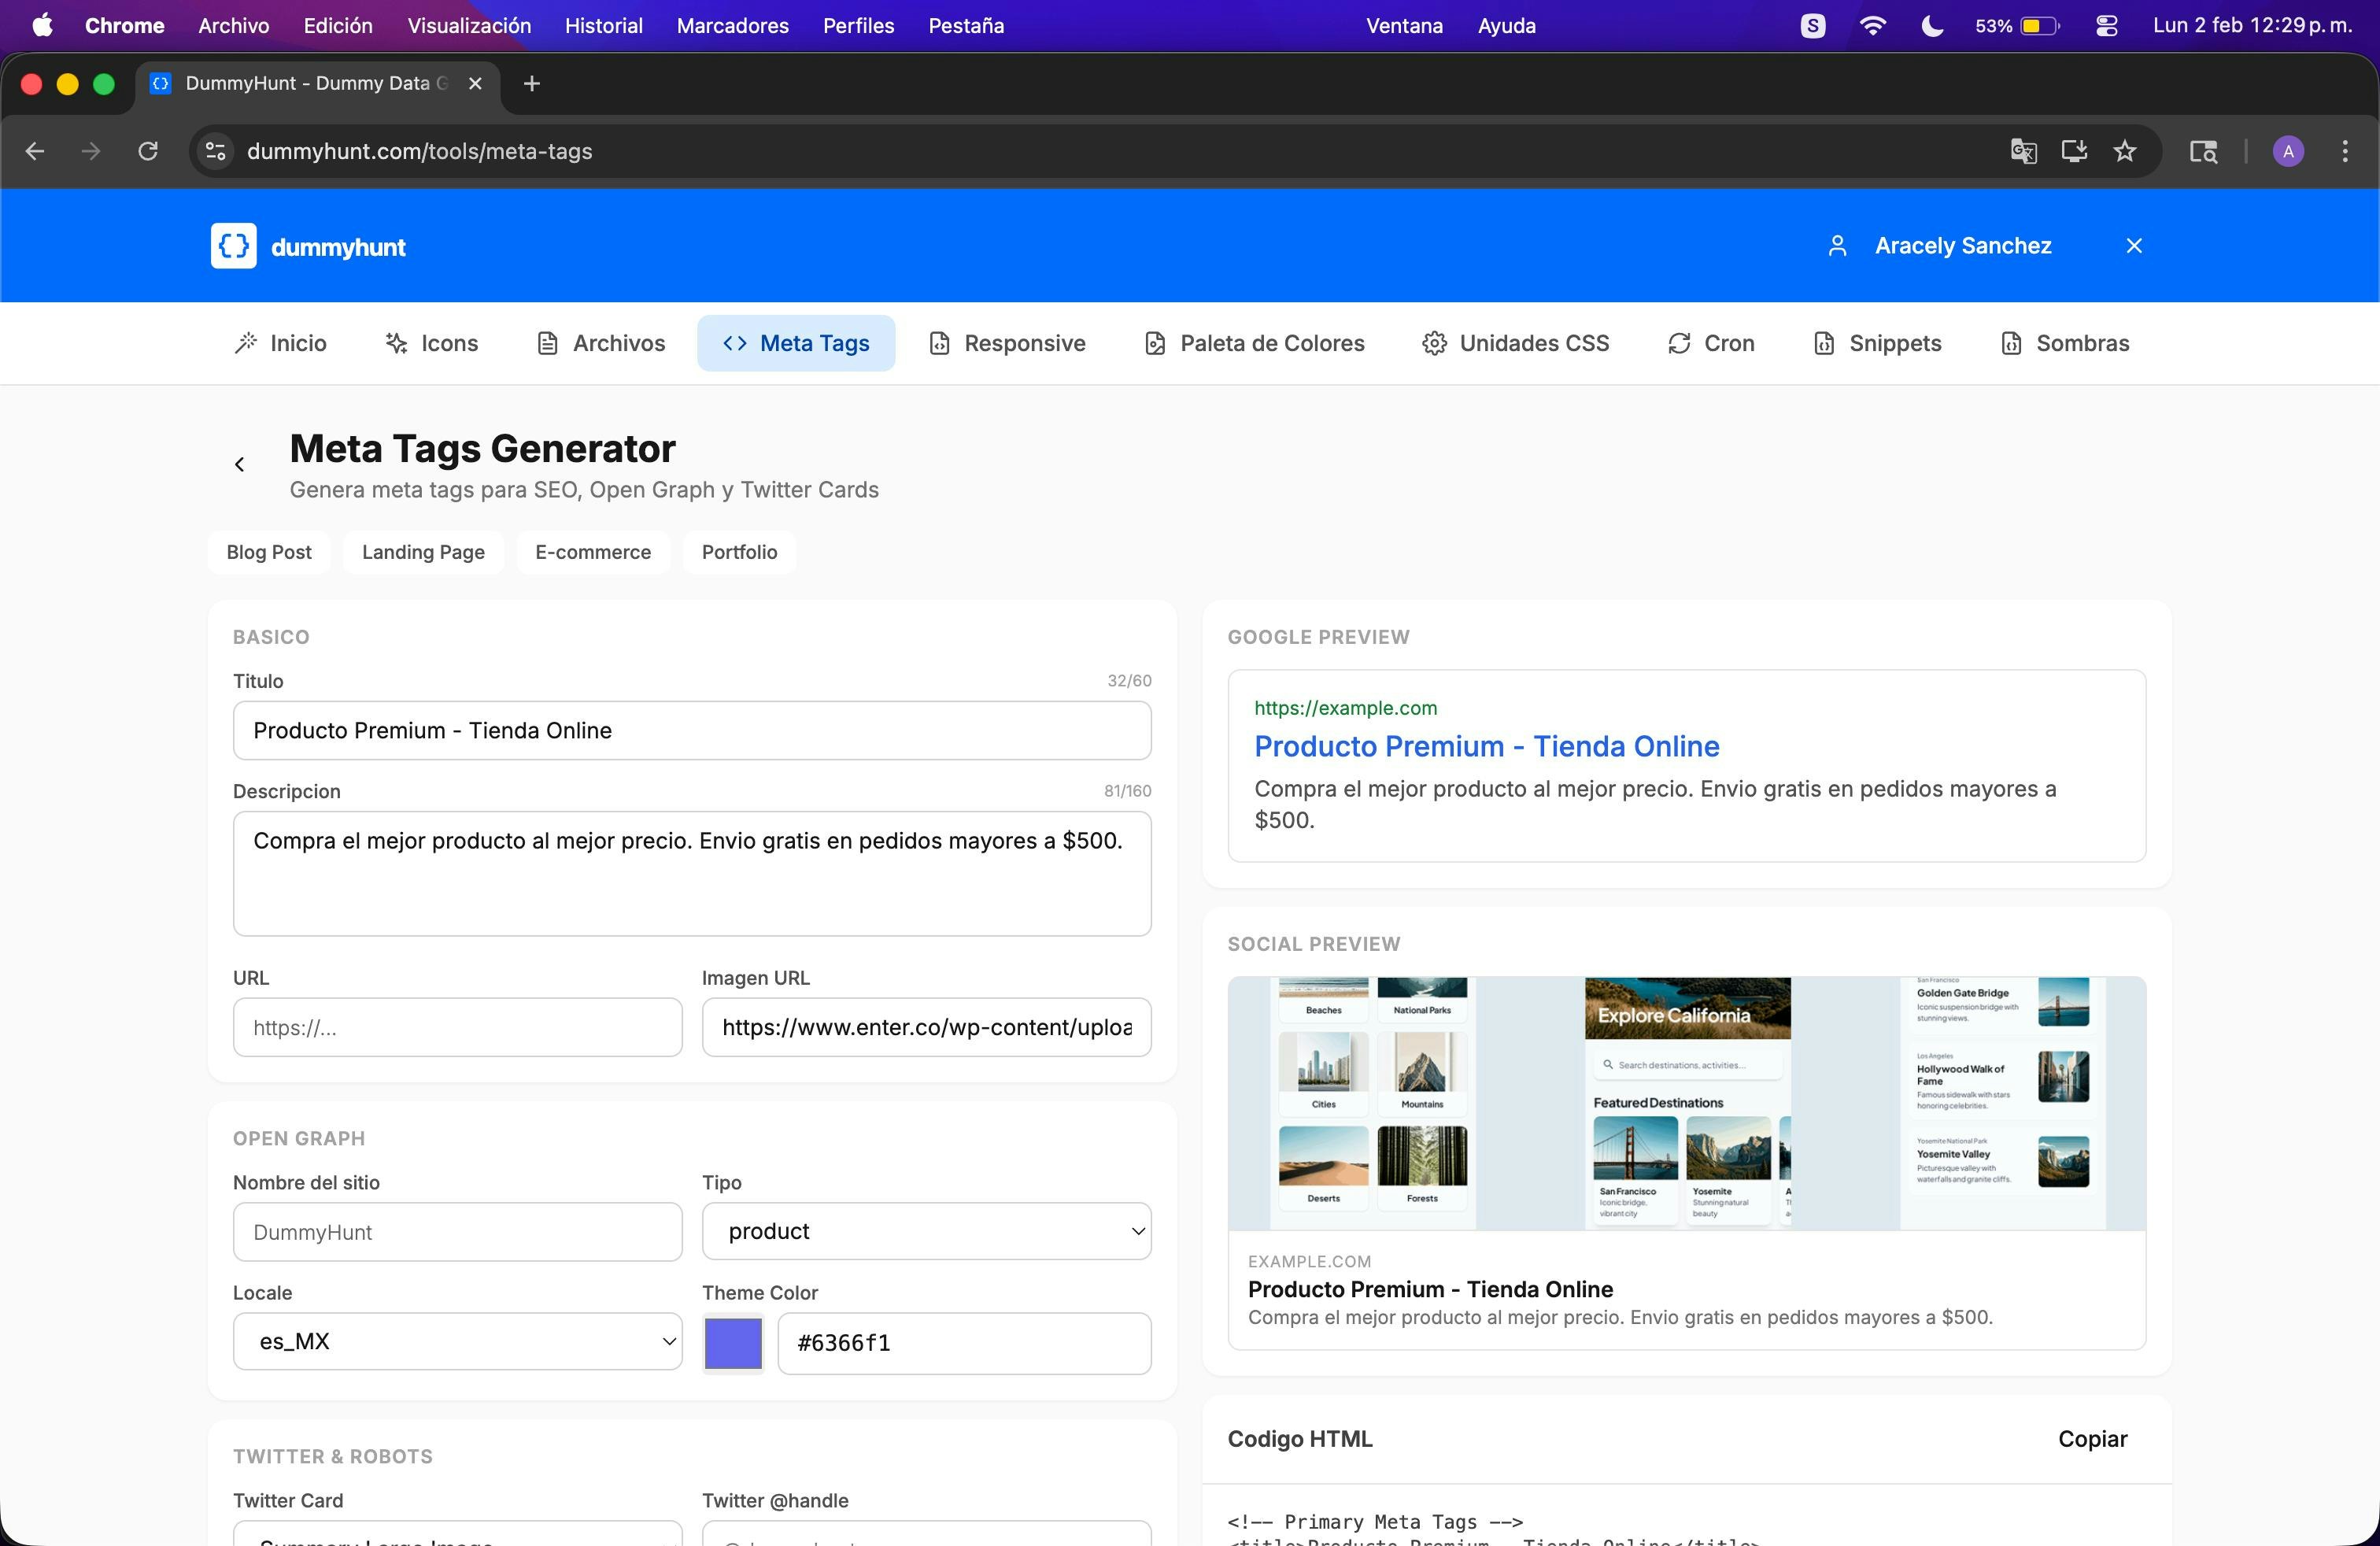The image size is (2380, 1546).
Task: Open the Chrome three-dot menu
Action: [x=2344, y=151]
